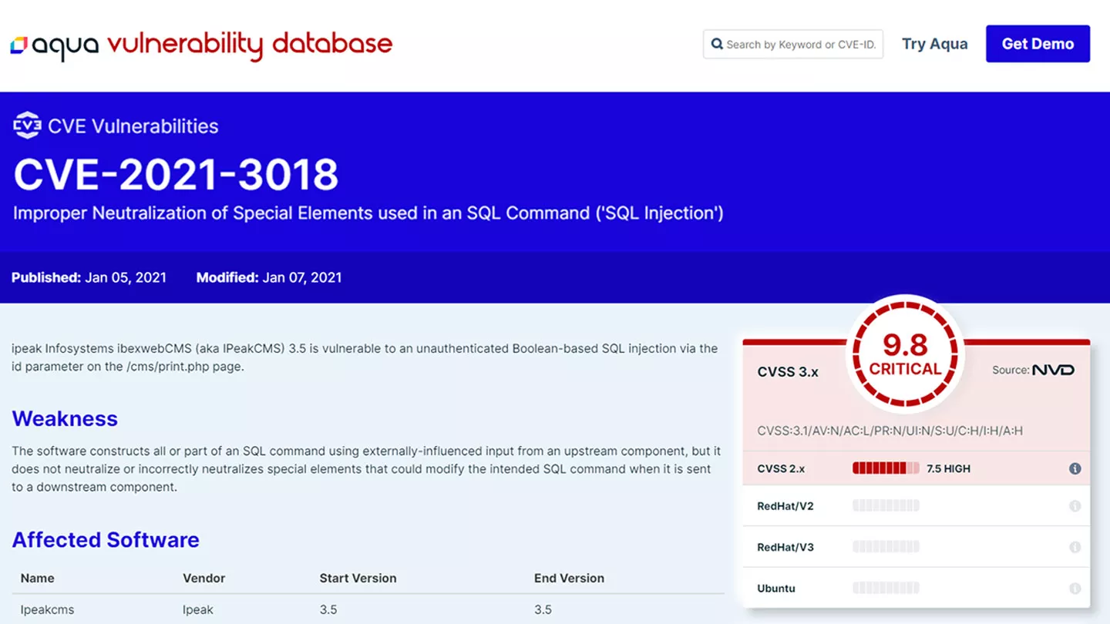Click the RedHat/V2 score bar
The height and width of the screenshot is (624, 1110).
coord(886,506)
